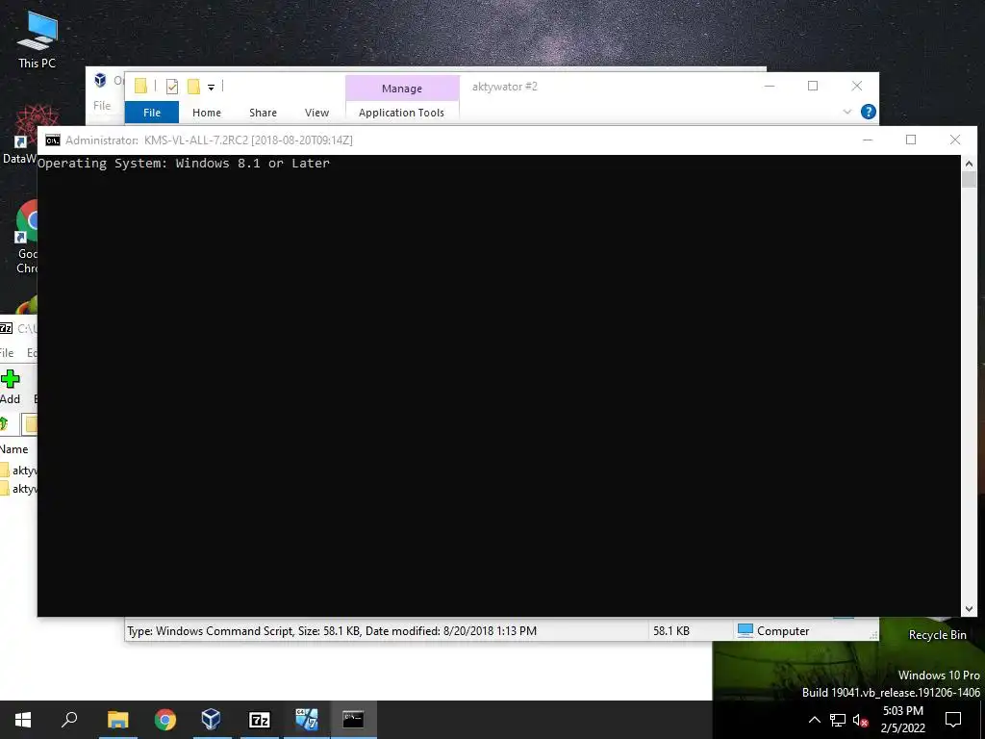Open Share ribbon tab in Explorer
This screenshot has width=985, height=739.
click(263, 113)
